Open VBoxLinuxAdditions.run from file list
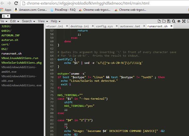The image size is (189, 136). coord(20,58)
